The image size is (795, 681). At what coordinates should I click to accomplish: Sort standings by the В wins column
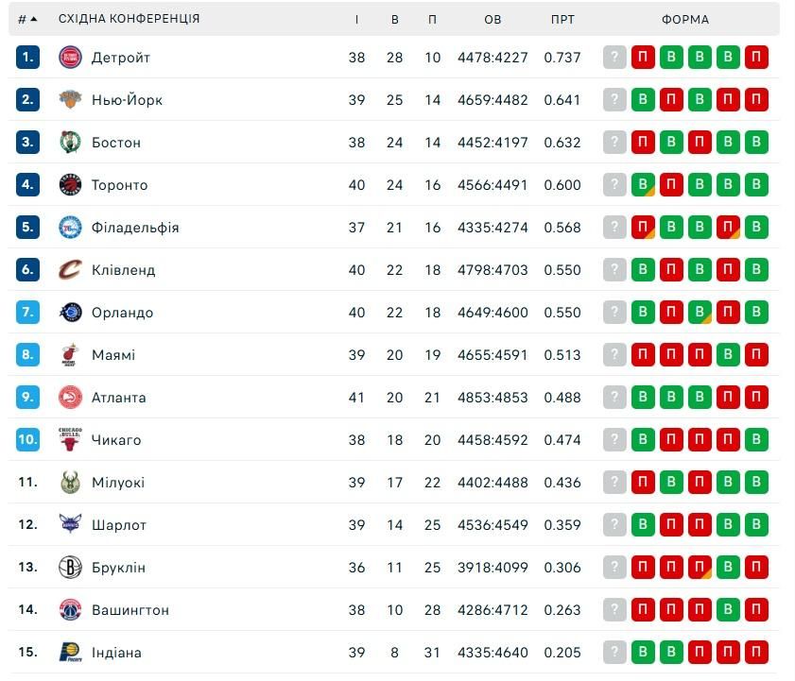point(395,19)
